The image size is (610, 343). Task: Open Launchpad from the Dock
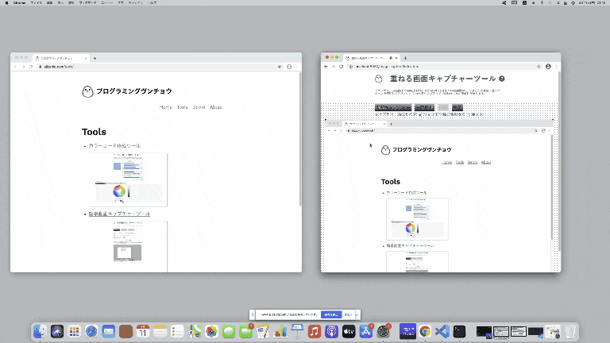pos(75,331)
